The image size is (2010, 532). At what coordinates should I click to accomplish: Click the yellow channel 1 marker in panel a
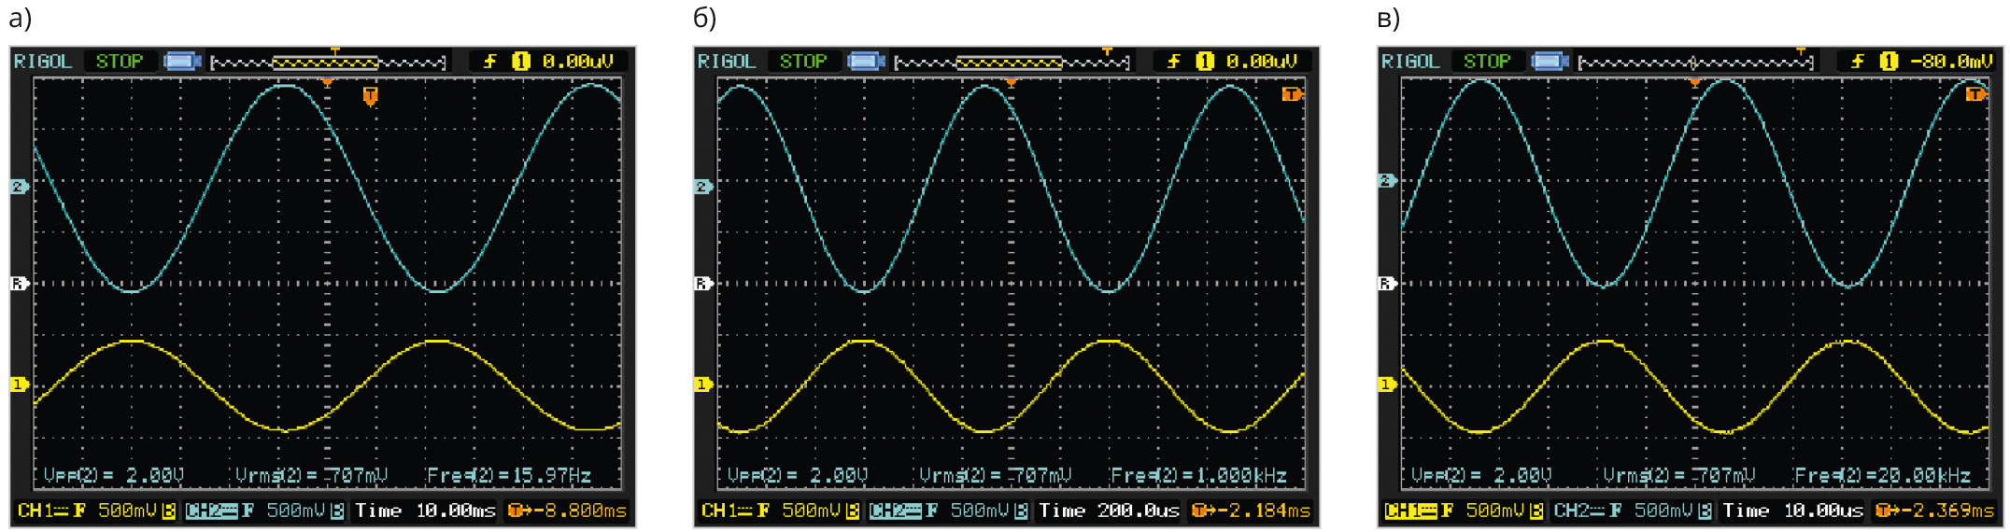click(x=19, y=385)
